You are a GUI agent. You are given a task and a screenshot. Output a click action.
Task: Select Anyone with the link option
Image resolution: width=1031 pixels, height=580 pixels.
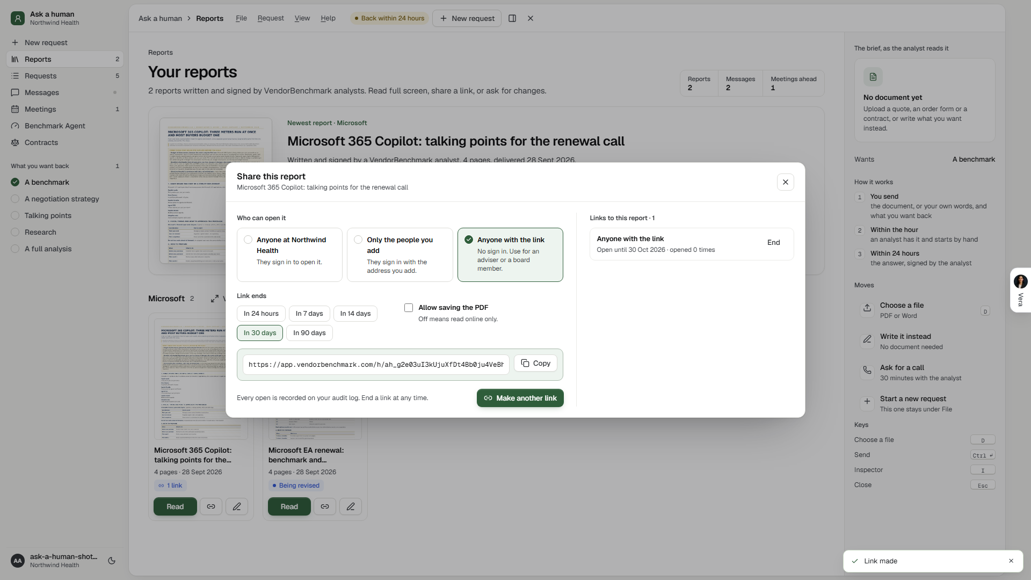(510, 255)
